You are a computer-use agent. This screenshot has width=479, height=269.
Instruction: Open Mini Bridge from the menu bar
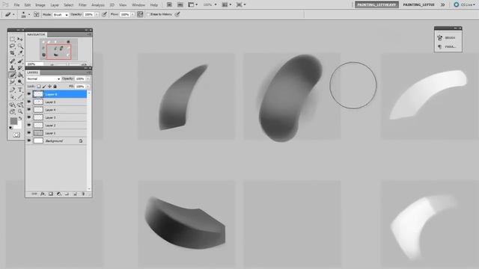(x=180, y=5)
